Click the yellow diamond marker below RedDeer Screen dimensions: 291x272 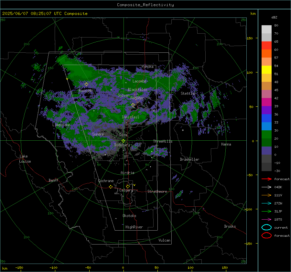[133, 105]
